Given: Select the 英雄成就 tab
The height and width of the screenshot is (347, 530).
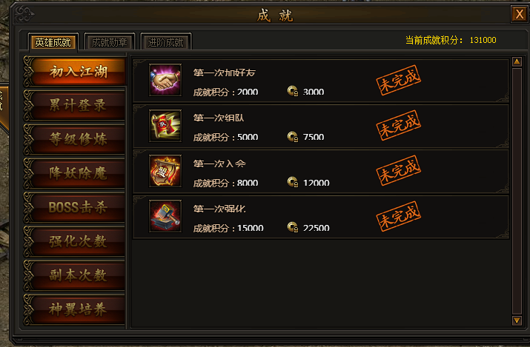Looking at the screenshot, I should pyautogui.click(x=53, y=42).
